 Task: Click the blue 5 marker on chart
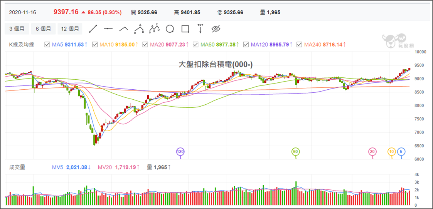pos(401,152)
